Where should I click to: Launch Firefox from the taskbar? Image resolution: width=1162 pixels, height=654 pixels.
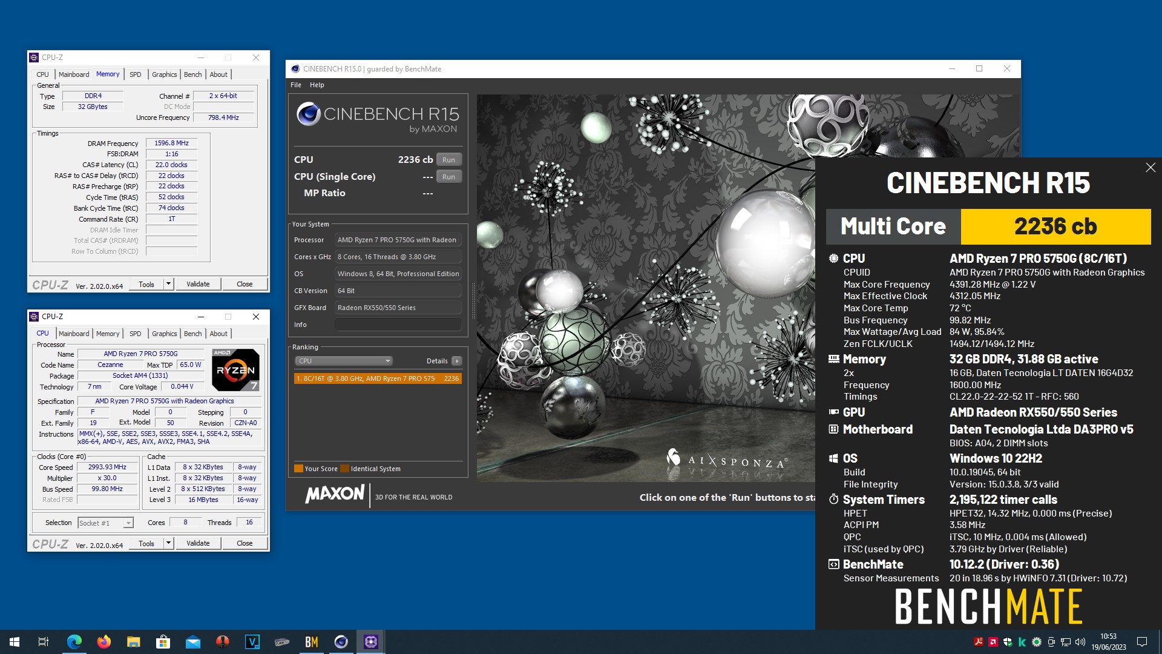103,642
